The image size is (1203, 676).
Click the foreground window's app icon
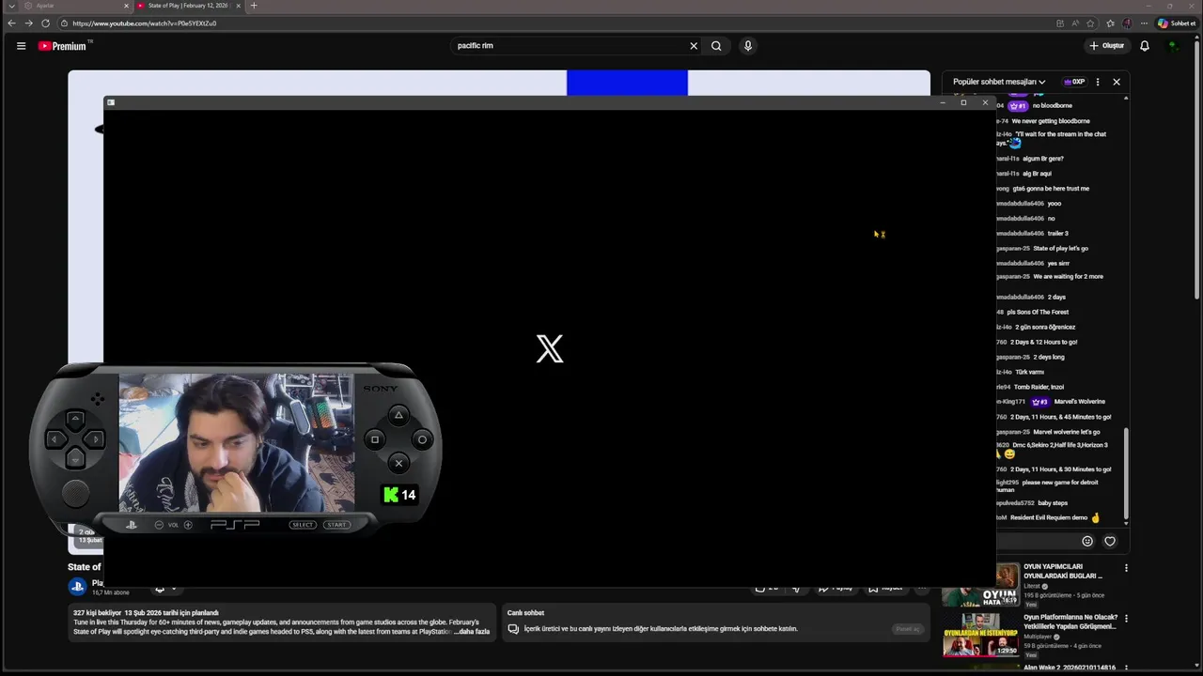110,102
